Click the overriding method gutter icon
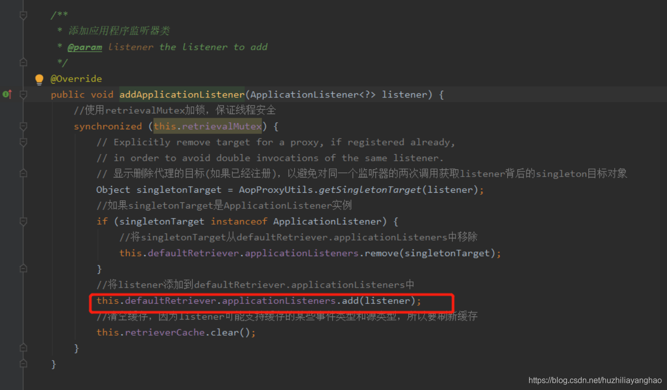Image resolution: width=667 pixels, height=390 pixels. 7,94
